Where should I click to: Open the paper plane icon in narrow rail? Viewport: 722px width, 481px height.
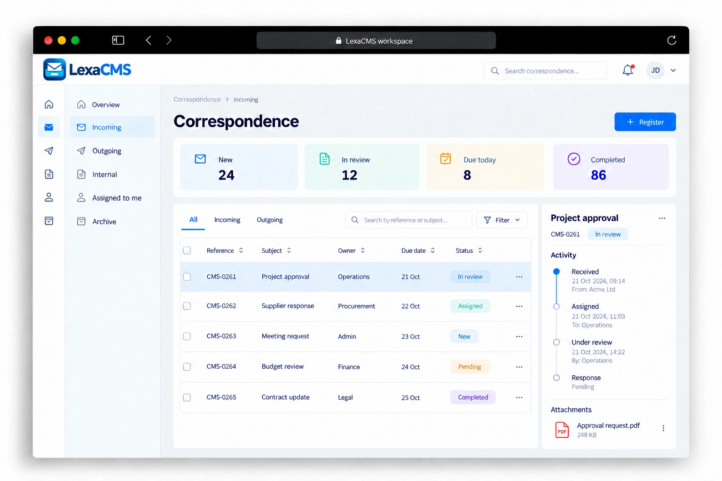click(49, 151)
